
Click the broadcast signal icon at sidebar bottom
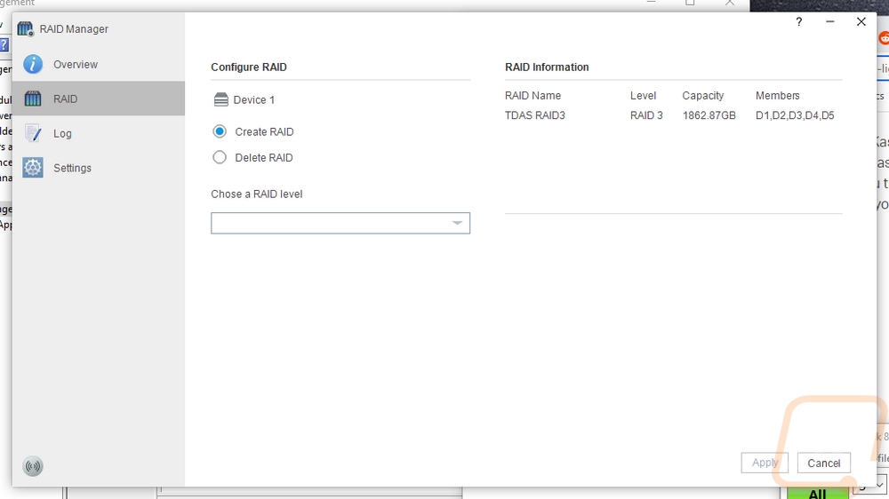[x=33, y=466]
